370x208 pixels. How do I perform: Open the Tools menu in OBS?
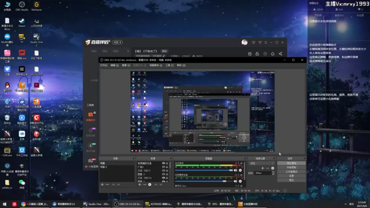tap(169, 65)
